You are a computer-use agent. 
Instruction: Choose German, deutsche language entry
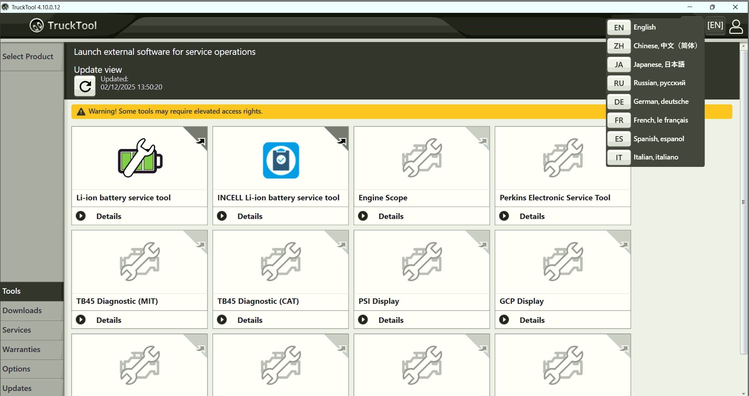pyautogui.click(x=661, y=102)
